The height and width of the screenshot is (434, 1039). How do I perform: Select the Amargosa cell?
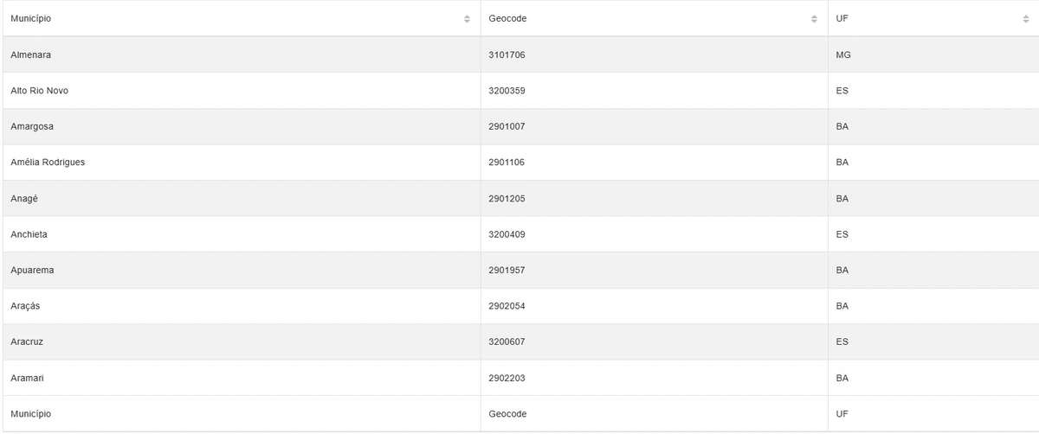[x=32, y=127]
